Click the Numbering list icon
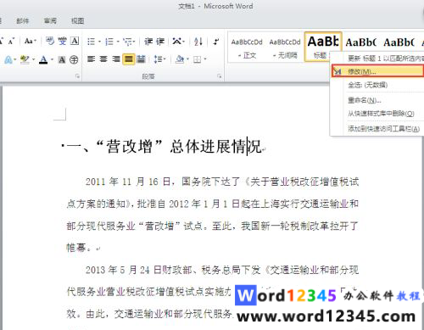 [x=109, y=42]
